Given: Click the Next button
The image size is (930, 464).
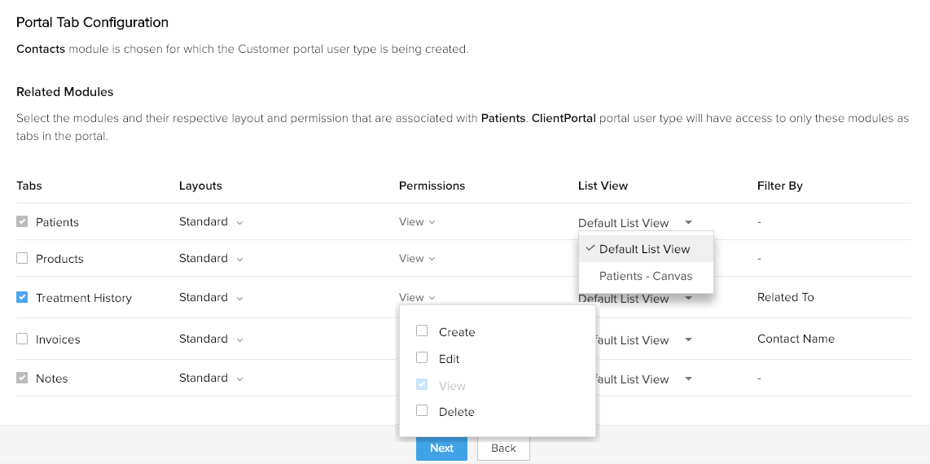Looking at the screenshot, I should tap(441, 449).
